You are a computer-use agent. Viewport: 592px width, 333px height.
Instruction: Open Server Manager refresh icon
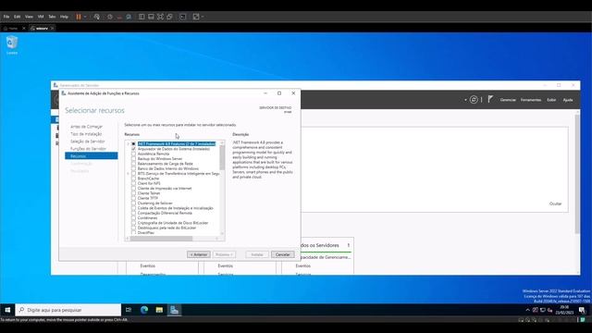click(x=474, y=100)
